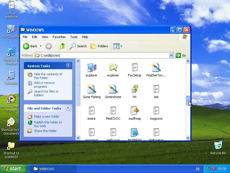Click Make a new folder link
This screenshot has width=230, height=173.
[x=47, y=116]
